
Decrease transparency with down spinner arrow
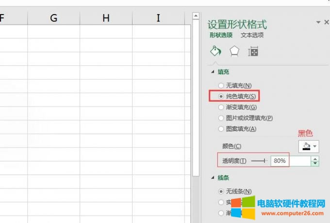click(315, 163)
